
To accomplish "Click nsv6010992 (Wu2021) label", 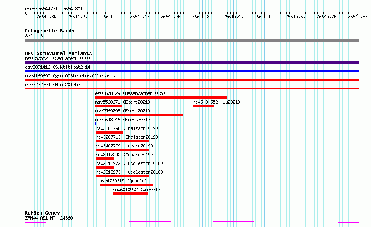I will tap(136, 190).
